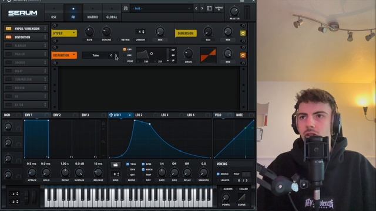Toggle LFO ANCH checkbox
Screen dimensions: 376x211
(x=143, y=169)
